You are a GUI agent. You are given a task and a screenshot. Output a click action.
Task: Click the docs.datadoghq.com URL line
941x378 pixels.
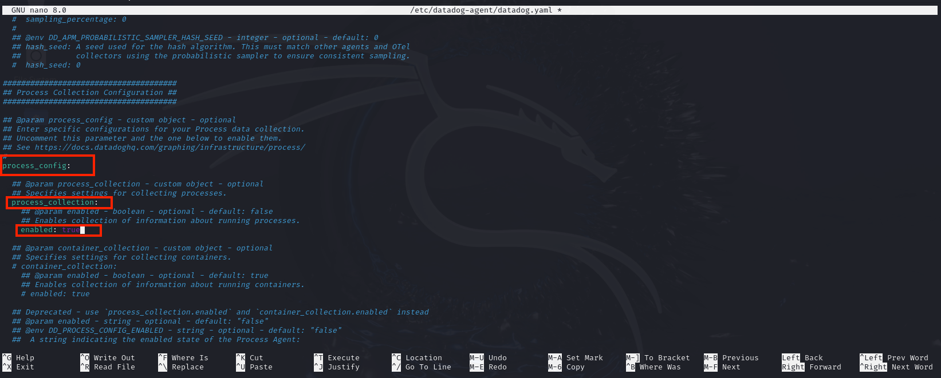153,148
